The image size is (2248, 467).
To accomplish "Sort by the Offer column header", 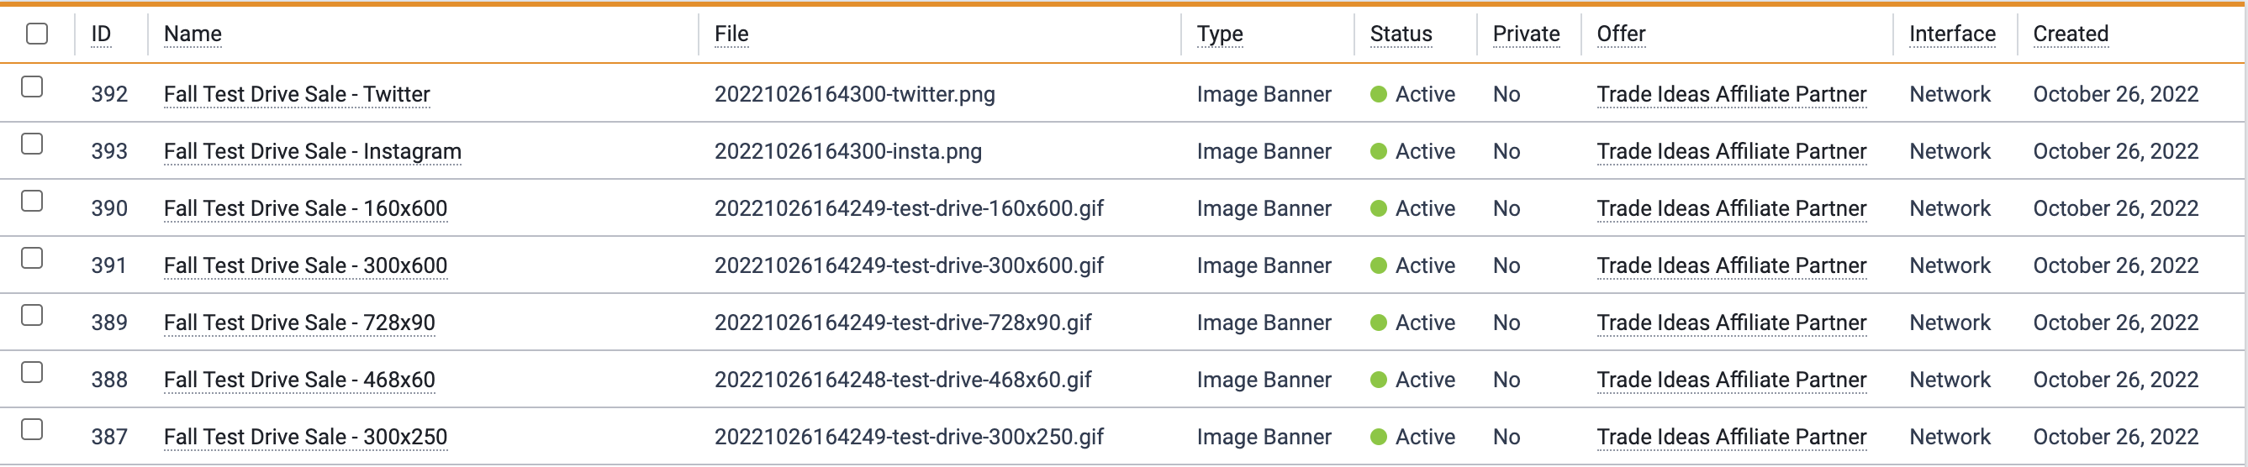I will (x=1621, y=34).
